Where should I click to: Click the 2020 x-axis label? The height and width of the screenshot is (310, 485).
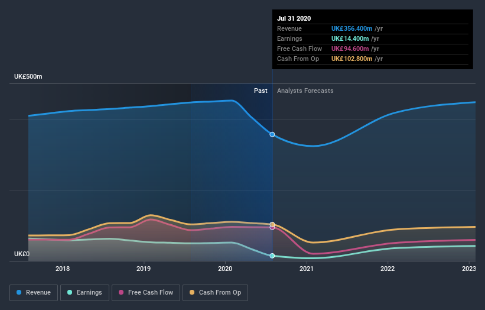click(x=225, y=269)
